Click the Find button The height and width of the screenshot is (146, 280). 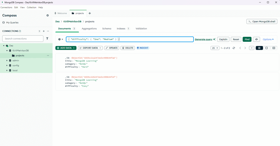click(247, 39)
